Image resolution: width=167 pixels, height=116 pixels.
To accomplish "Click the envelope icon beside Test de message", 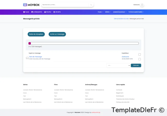I will 27,58.
